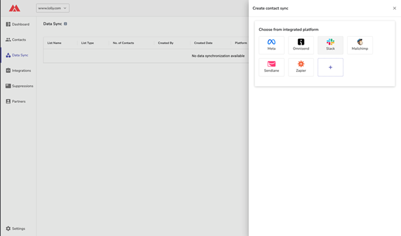Click the List Type column header

pos(88,43)
